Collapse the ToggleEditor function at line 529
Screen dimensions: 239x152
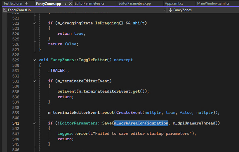(34, 60)
